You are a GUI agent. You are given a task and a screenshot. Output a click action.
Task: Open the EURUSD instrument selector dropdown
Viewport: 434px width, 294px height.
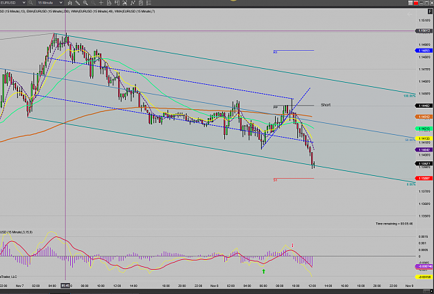pyautogui.click(x=12, y=3)
